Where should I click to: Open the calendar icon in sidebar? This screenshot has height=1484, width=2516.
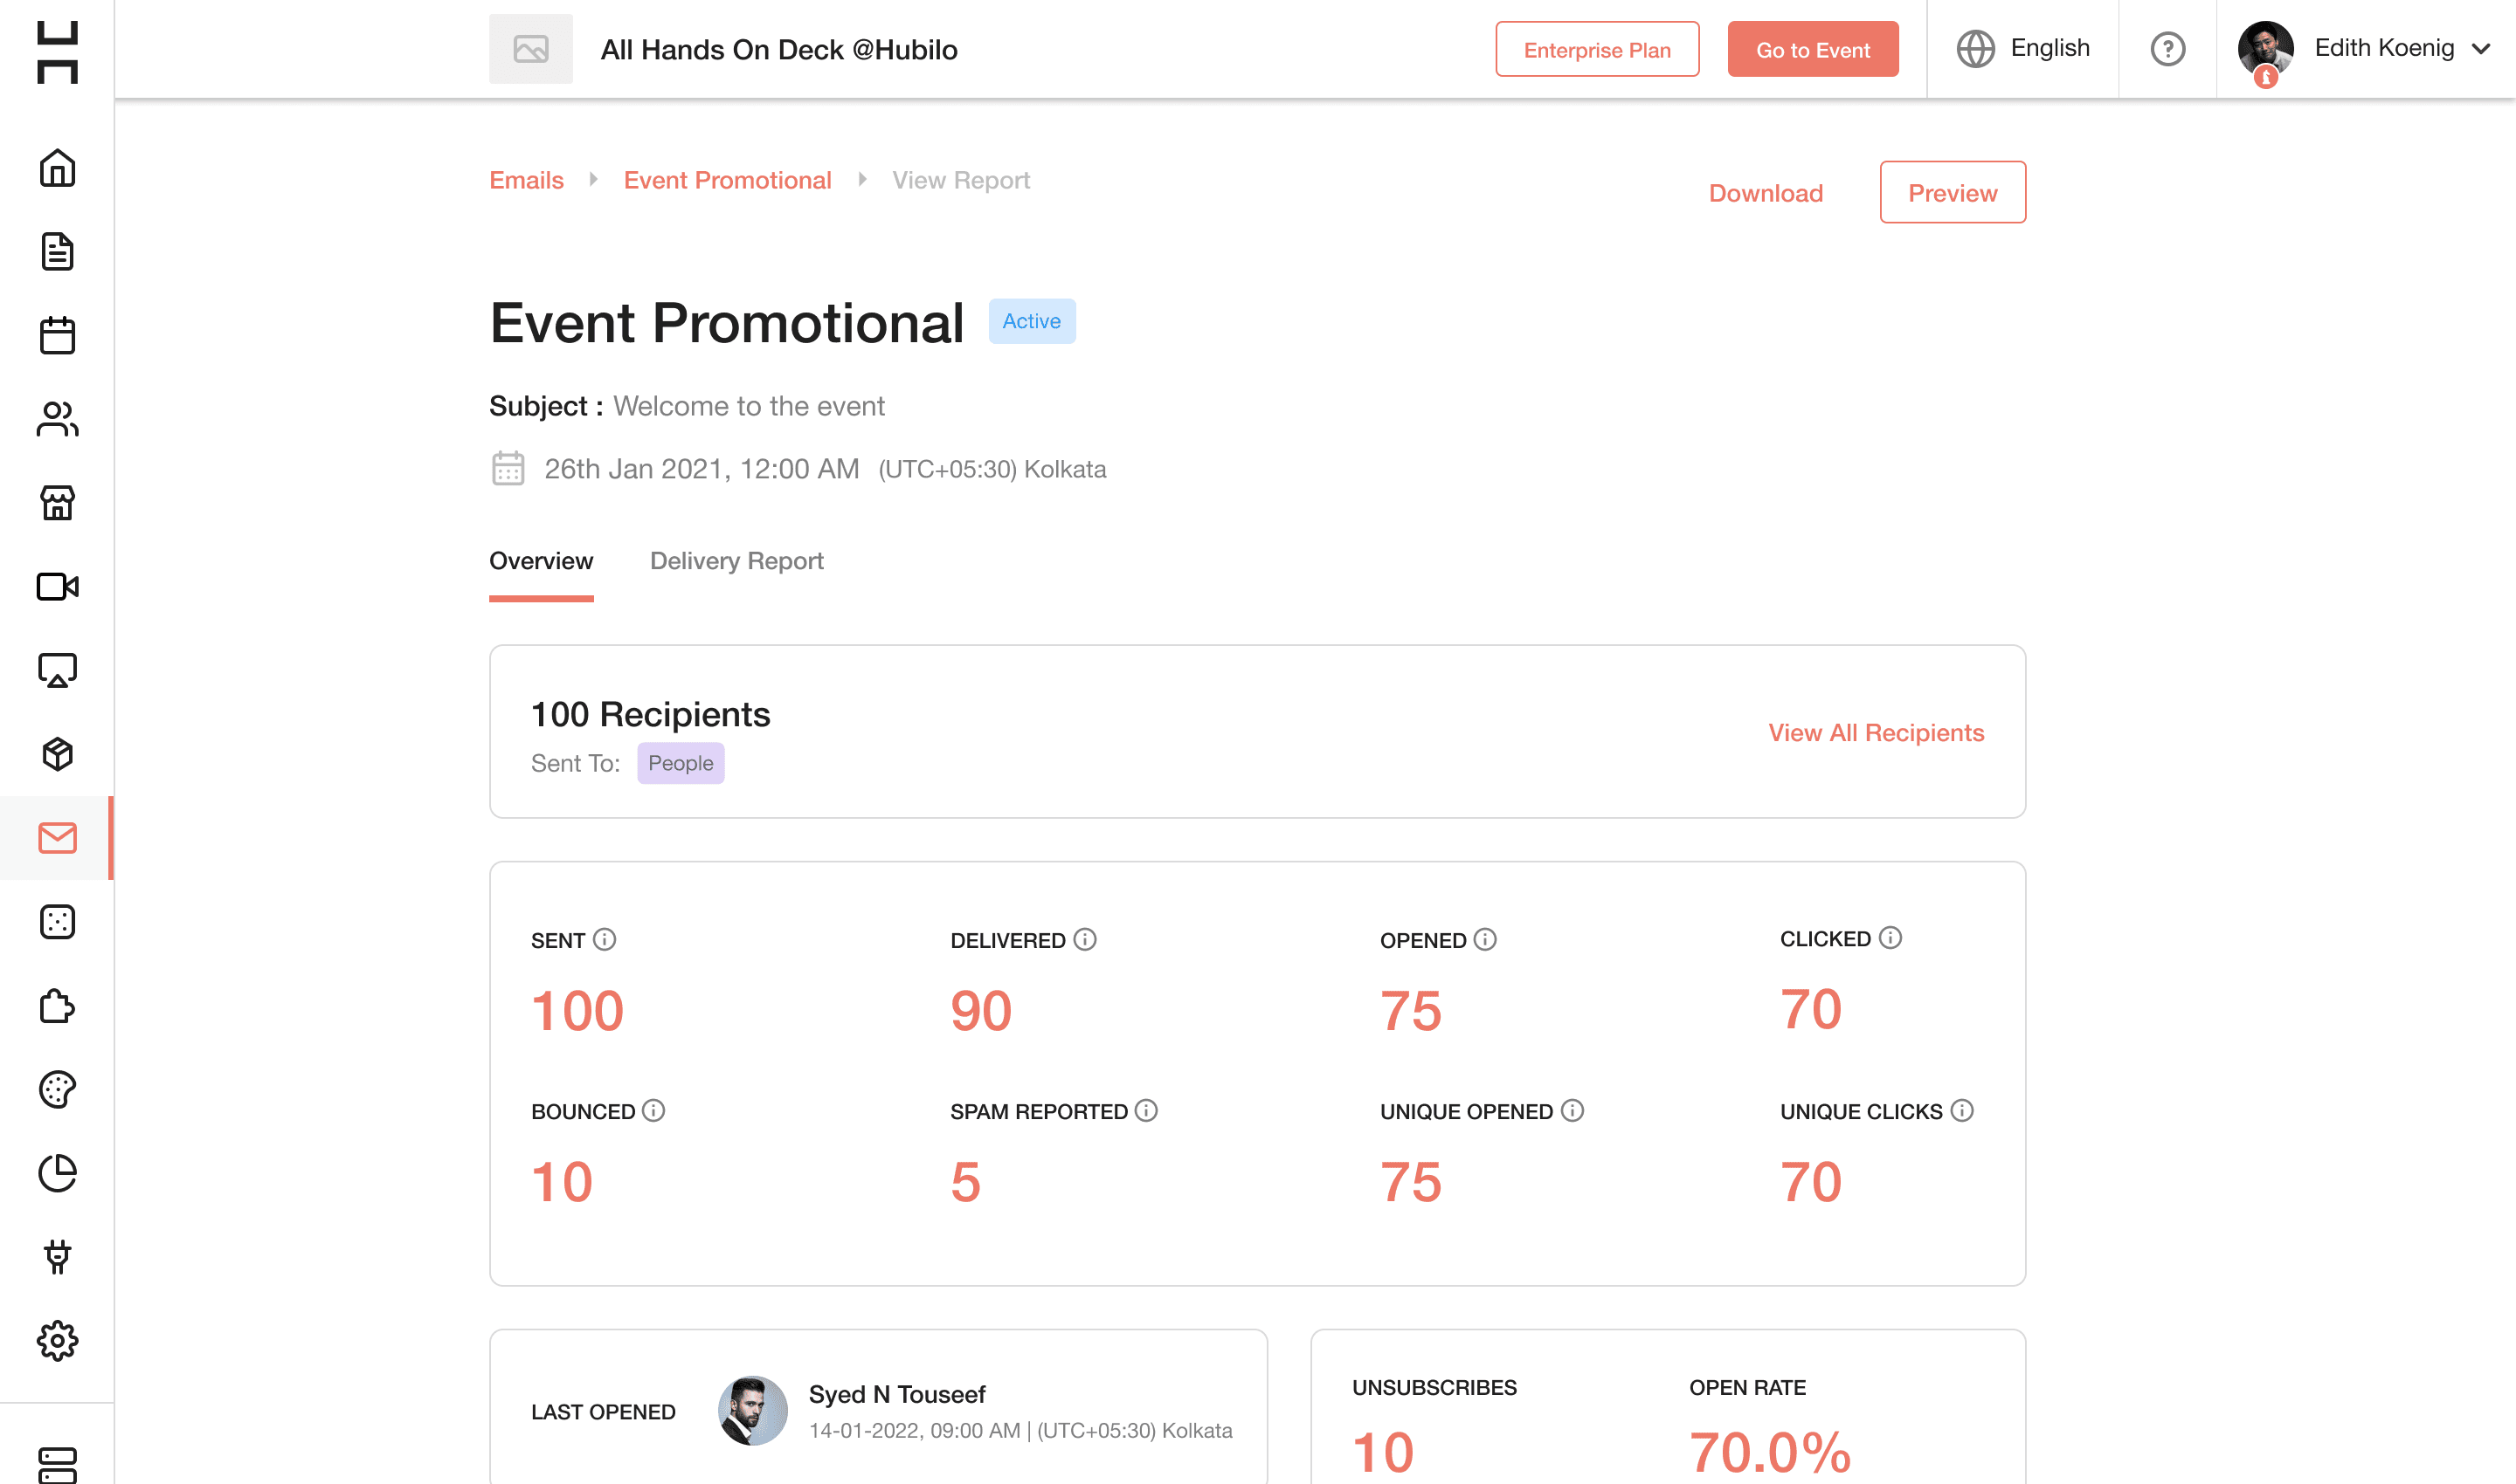click(x=57, y=335)
